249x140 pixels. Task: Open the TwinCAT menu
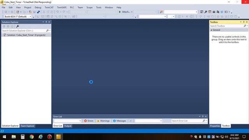click(x=49, y=7)
